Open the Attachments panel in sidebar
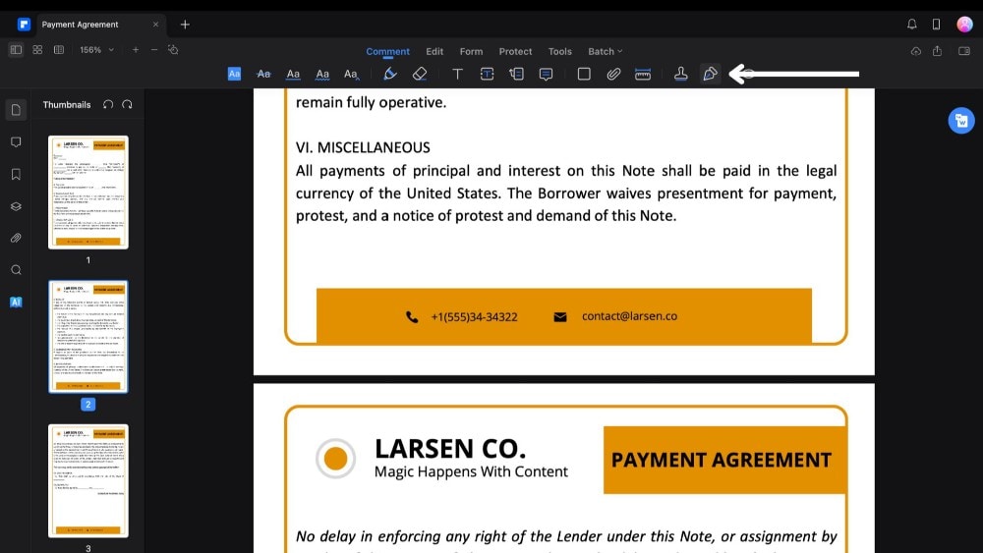 pyautogui.click(x=17, y=238)
